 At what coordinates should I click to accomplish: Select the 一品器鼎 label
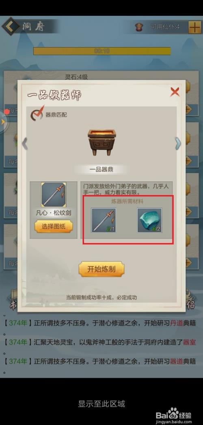coord(101,170)
